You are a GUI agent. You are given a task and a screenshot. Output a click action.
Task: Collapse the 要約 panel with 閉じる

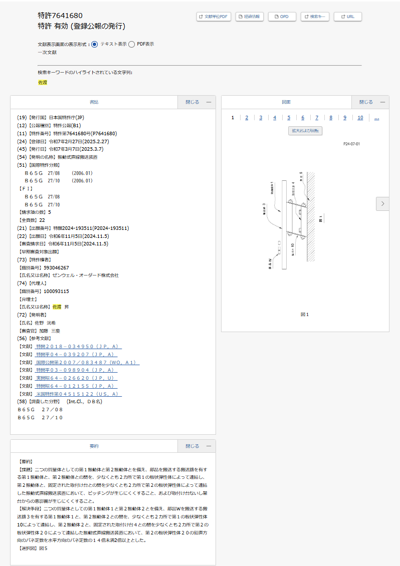coord(196,446)
